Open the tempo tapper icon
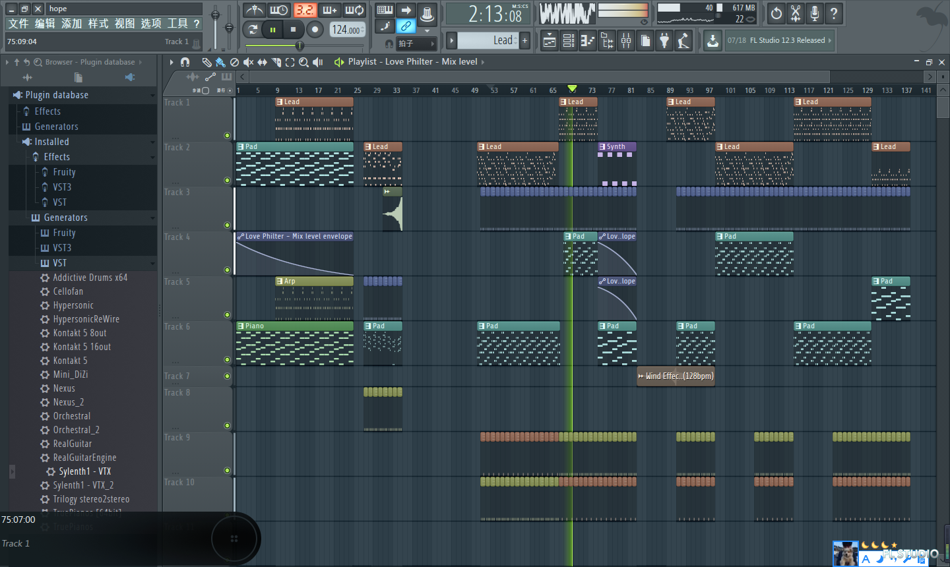Image resolution: width=950 pixels, height=567 pixels. click(x=683, y=41)
